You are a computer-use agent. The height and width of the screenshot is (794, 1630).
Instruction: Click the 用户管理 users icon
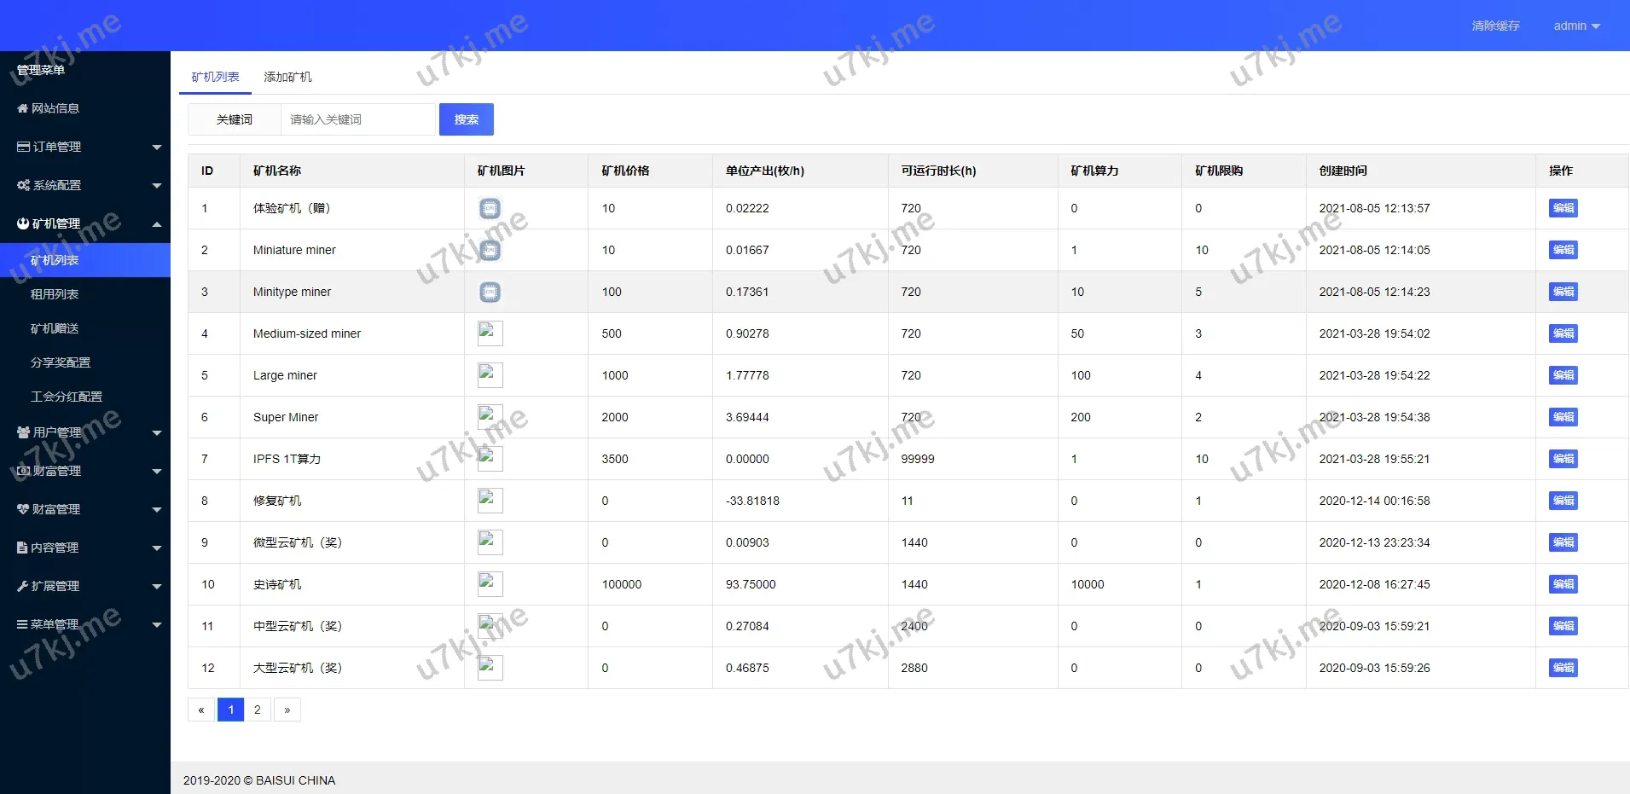(x=23, y=432)
